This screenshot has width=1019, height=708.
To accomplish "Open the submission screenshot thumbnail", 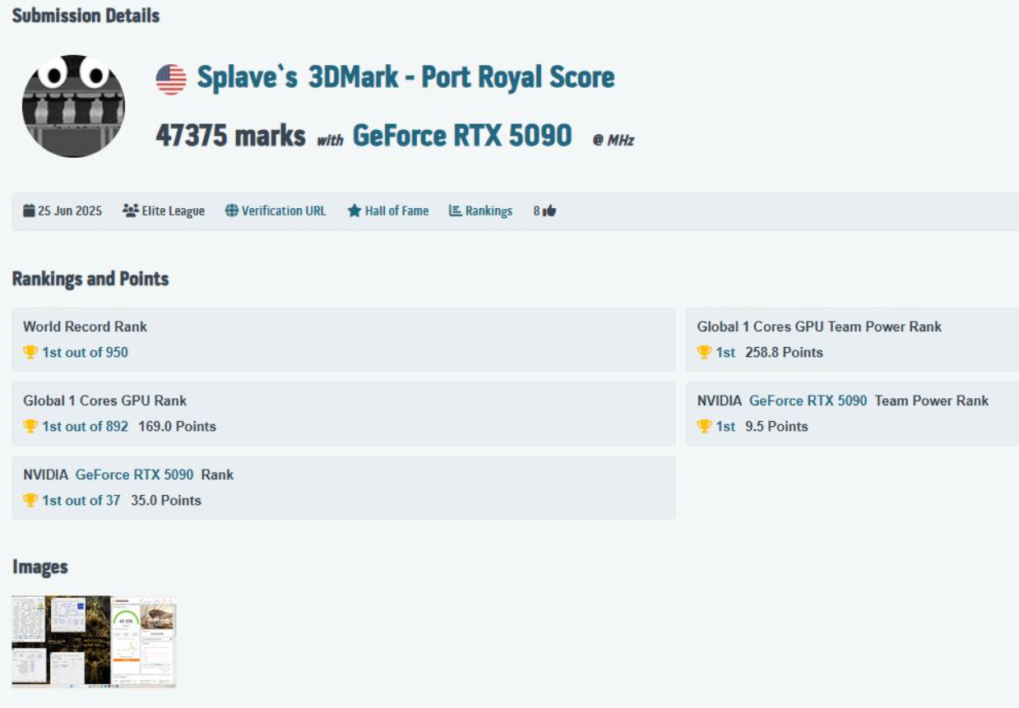I will coord(94,641).
